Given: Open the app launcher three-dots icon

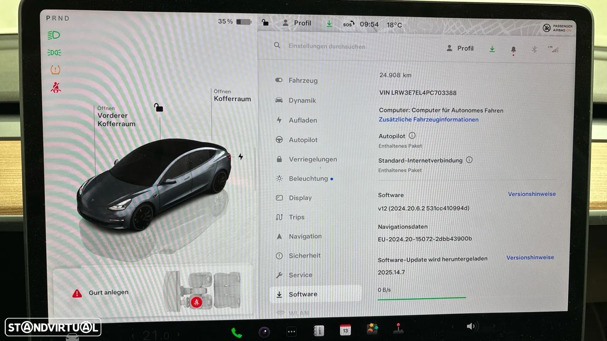Looking at the screenshot, I should tap(292, 332).
